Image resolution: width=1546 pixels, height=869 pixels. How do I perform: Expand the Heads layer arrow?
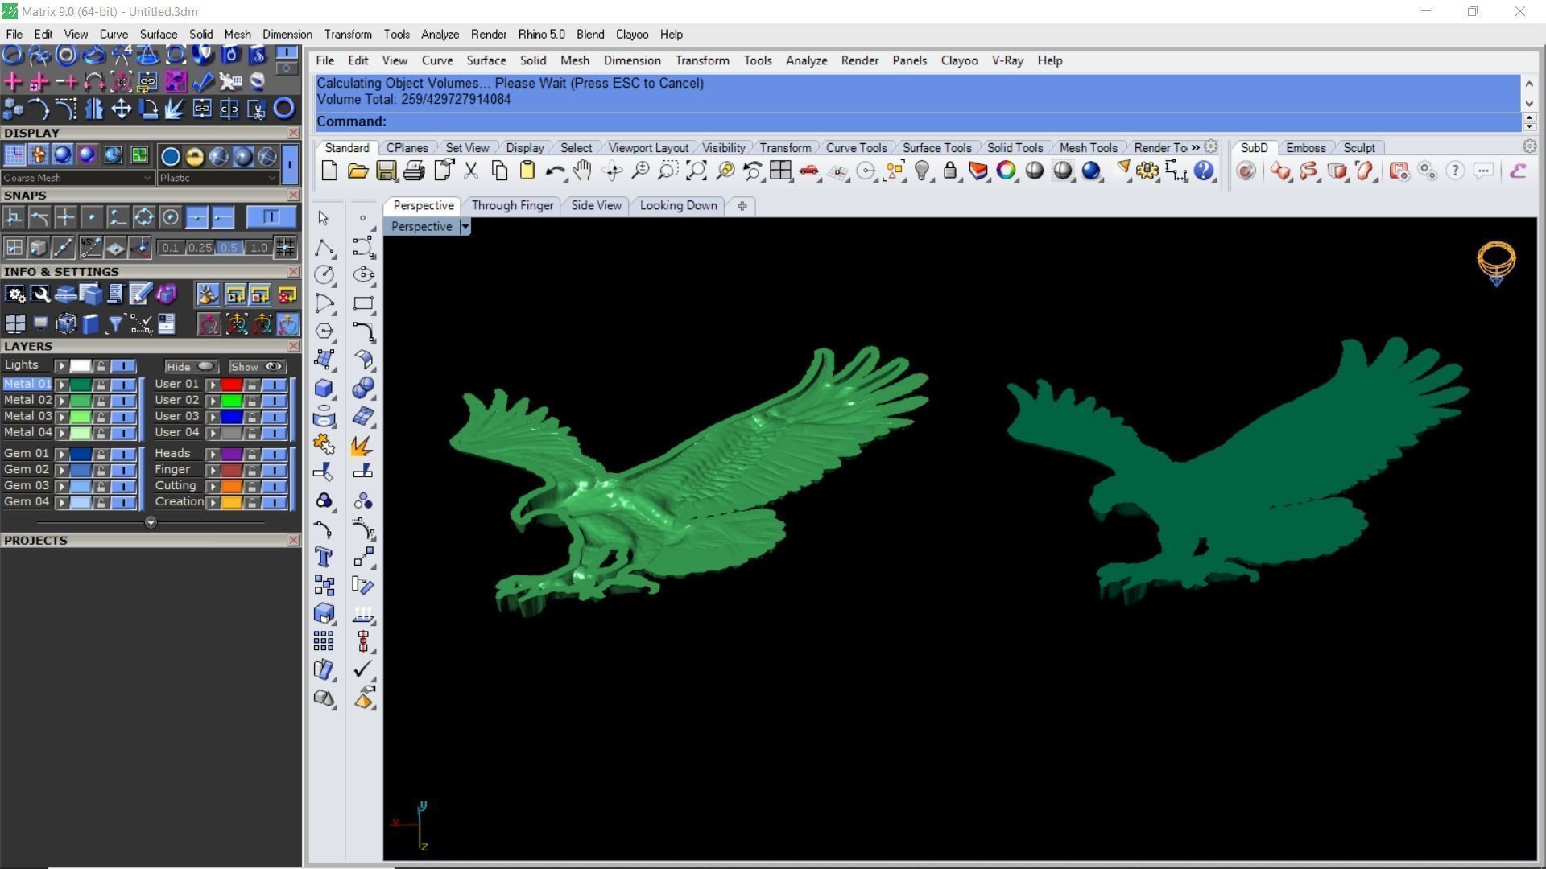[213, 455]
